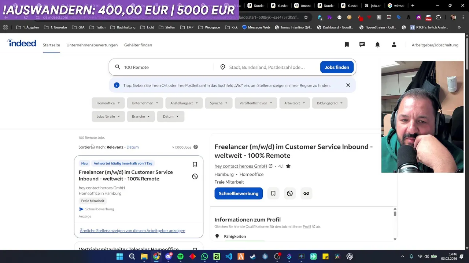The width and height of the screenshot is (469, 263).
Task: Open Indeed notifications bell
Action: [x=377, y=45]
